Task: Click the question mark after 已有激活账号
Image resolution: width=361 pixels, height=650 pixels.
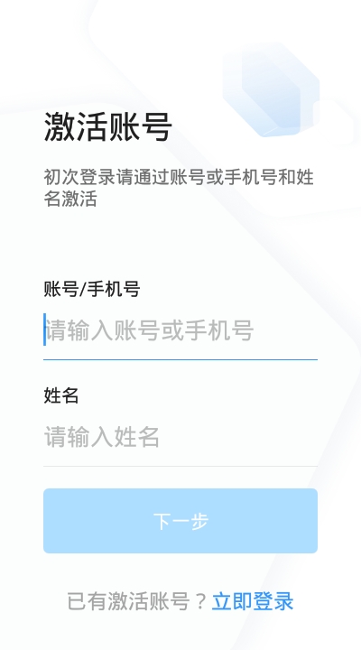Action: tap(200, 602)
